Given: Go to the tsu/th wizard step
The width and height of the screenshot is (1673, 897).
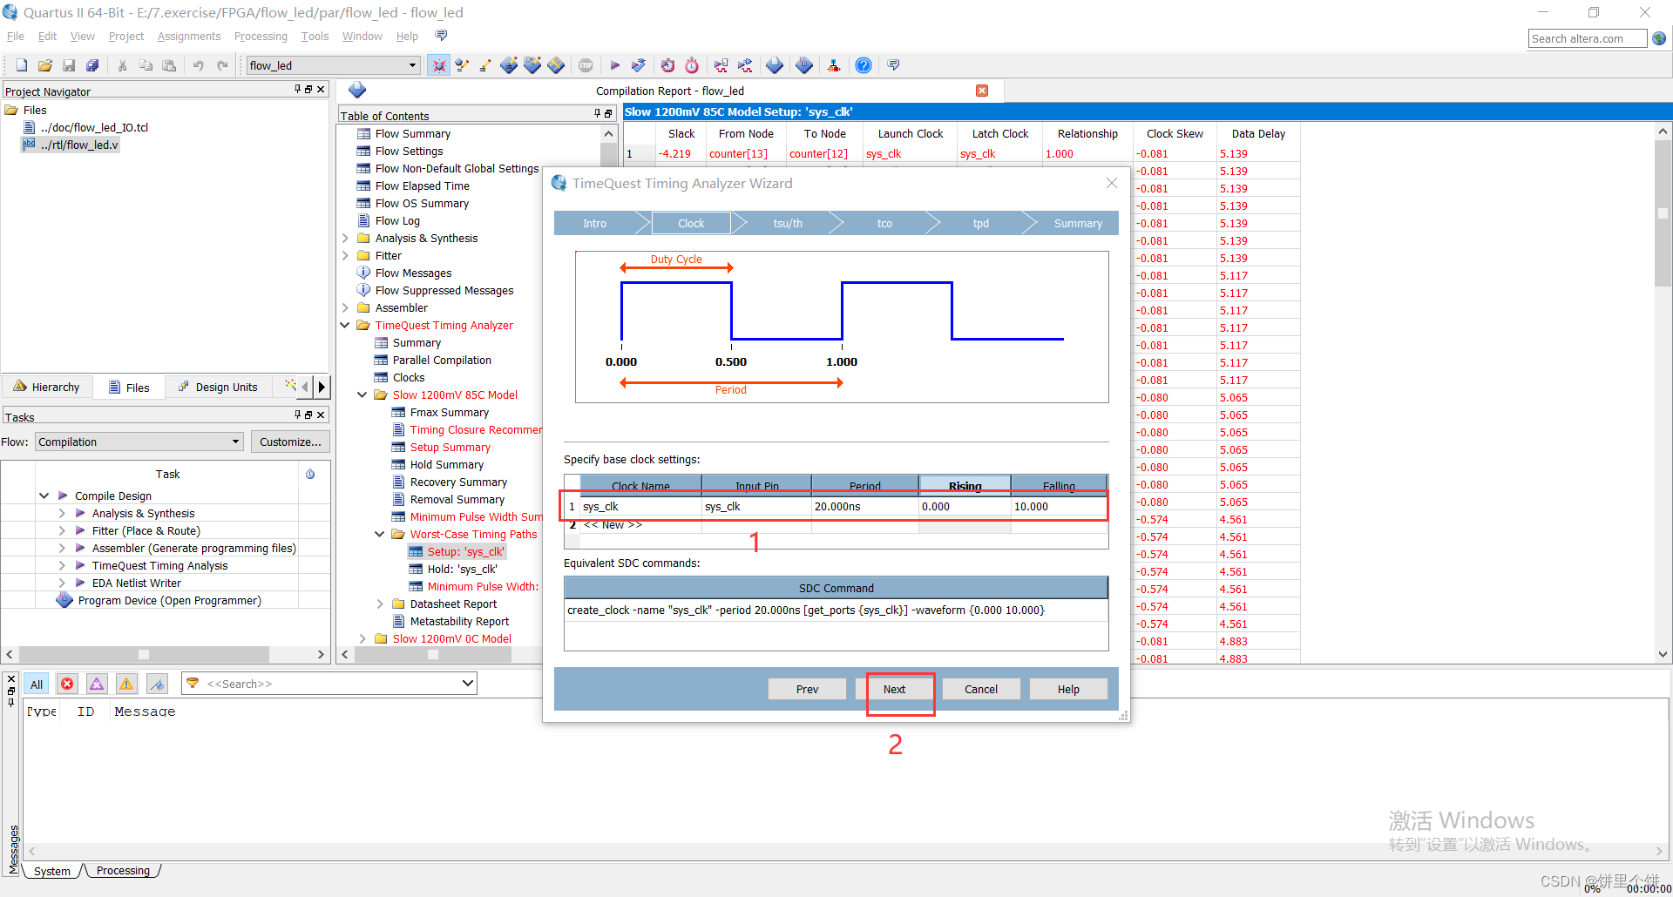Looking at the screenshot, I should coord(788,223).
